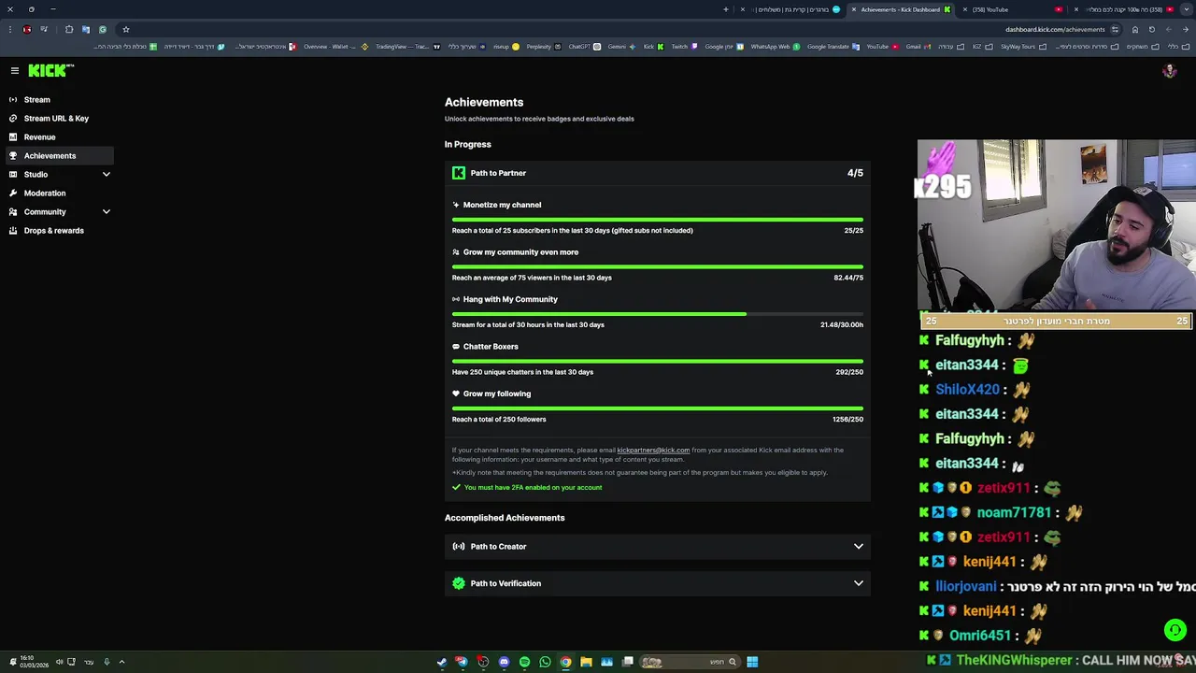The width and height of the screenshot is (1196, 673).
Task: Click the taskbar microphone icon
Action: coord(107,662)
